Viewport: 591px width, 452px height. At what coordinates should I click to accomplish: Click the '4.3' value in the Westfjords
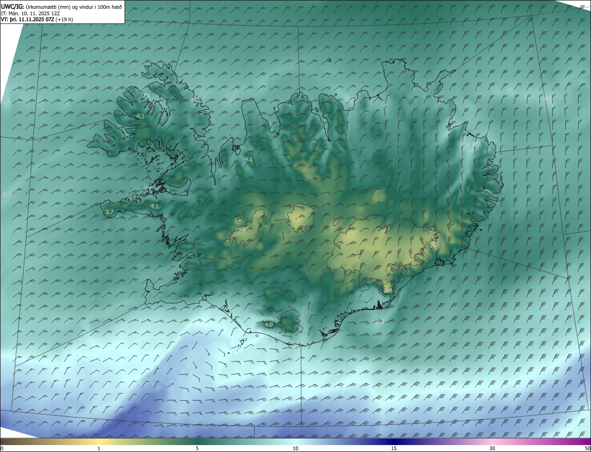[x=140, y=116]
